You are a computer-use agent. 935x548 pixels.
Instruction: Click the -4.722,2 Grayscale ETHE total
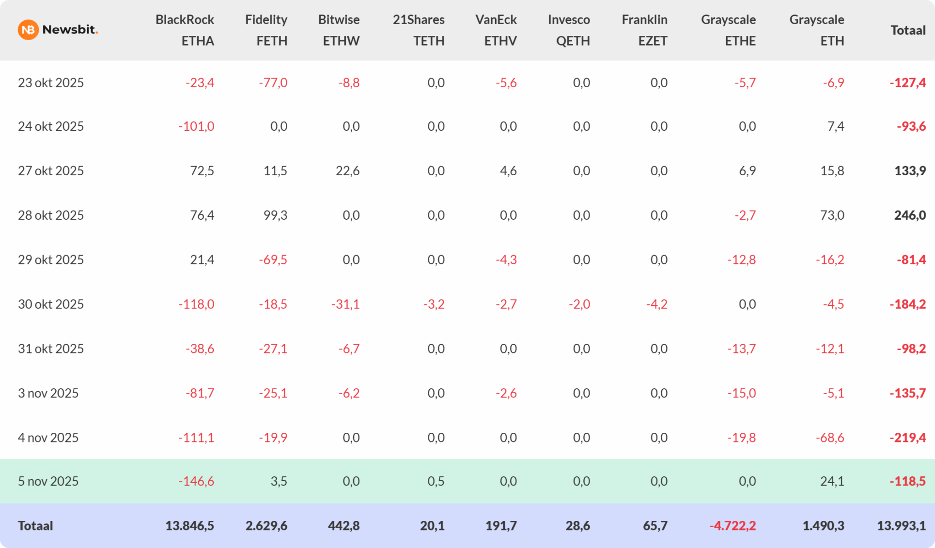[732, 526]
